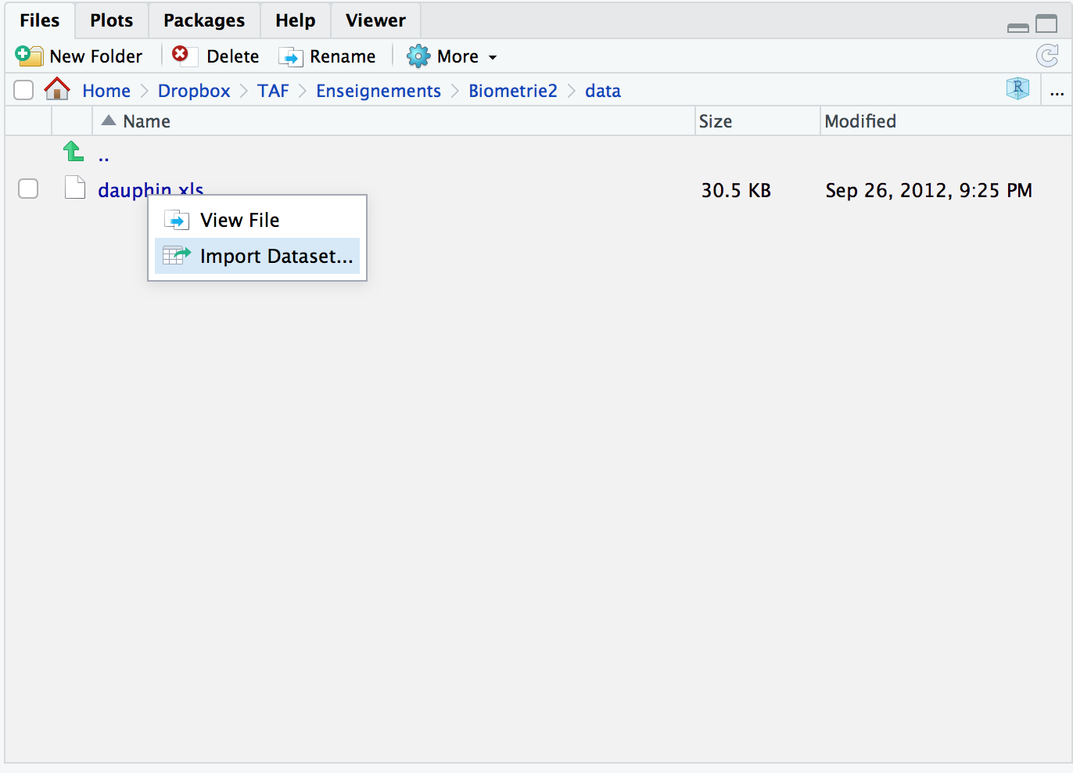Click 'Sep 26, 2012, 9:25 PM' date
Image resolution: width=1073 pixels, height=773 pixels.
tap(928, 190)
